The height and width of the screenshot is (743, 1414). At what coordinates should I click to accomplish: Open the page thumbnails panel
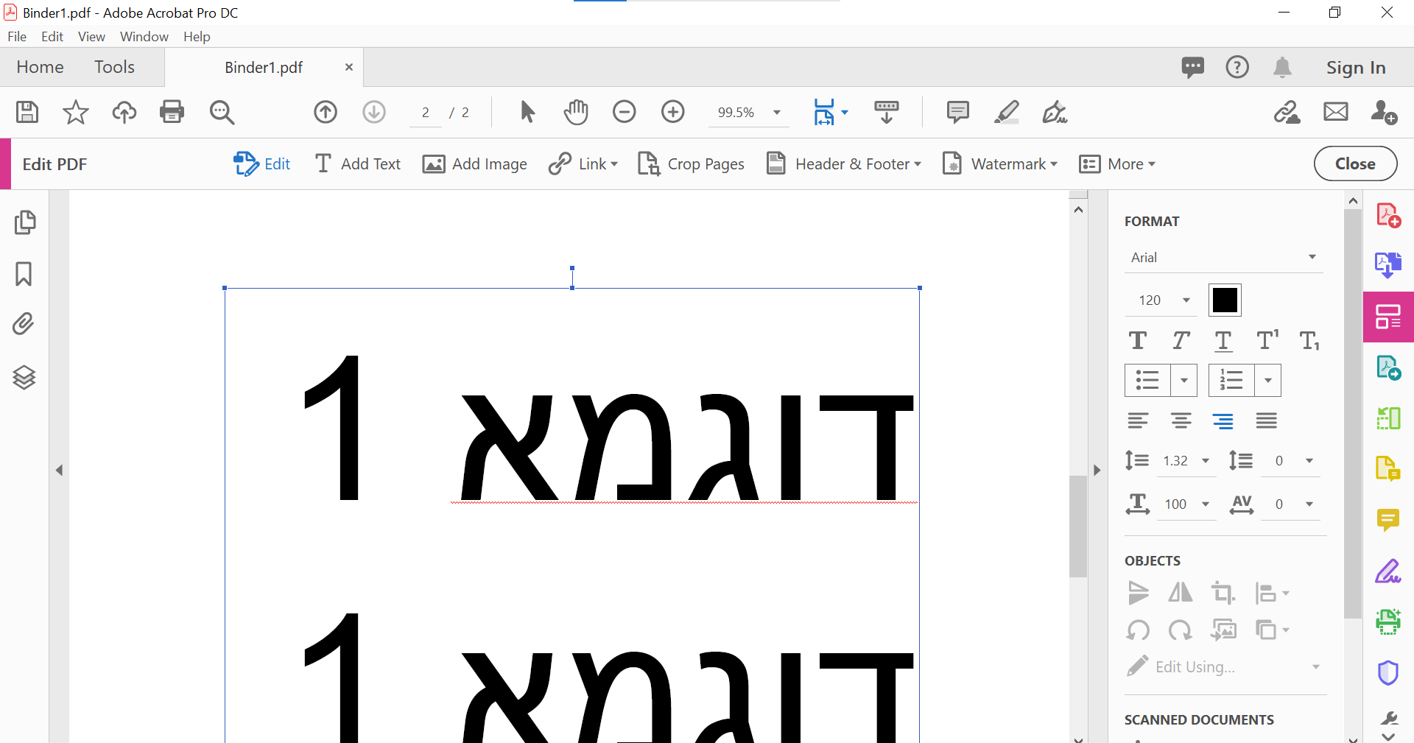point(25,222)
